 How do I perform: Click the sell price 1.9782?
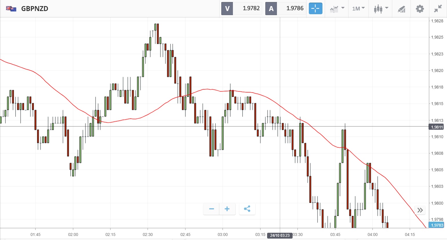251,9
